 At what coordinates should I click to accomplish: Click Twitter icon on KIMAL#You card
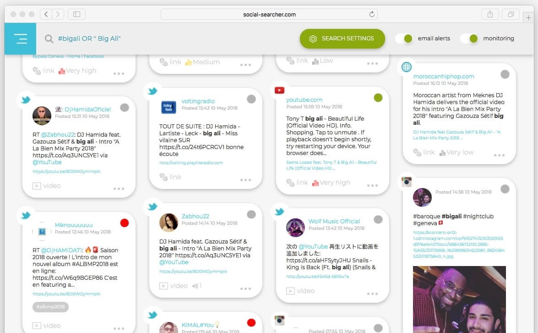coord(152,315)
